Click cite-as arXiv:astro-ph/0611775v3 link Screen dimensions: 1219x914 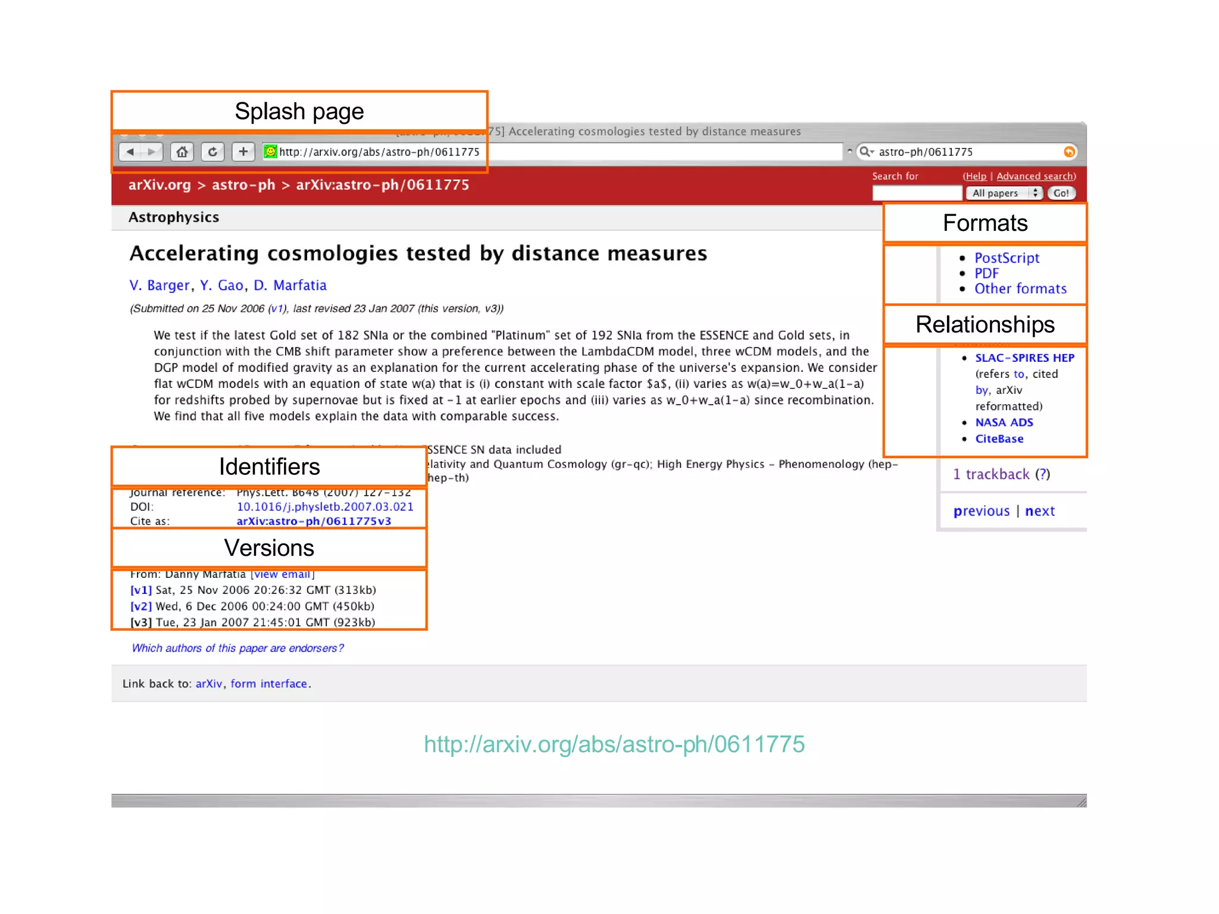314,521
